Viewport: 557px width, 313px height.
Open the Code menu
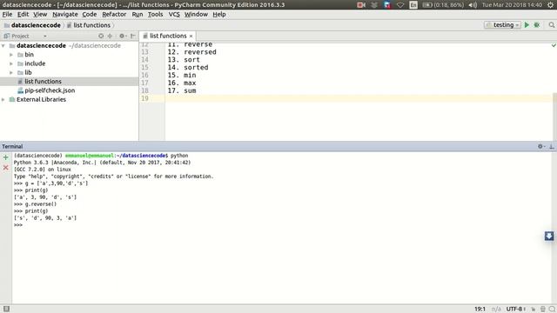pos(90,14)
